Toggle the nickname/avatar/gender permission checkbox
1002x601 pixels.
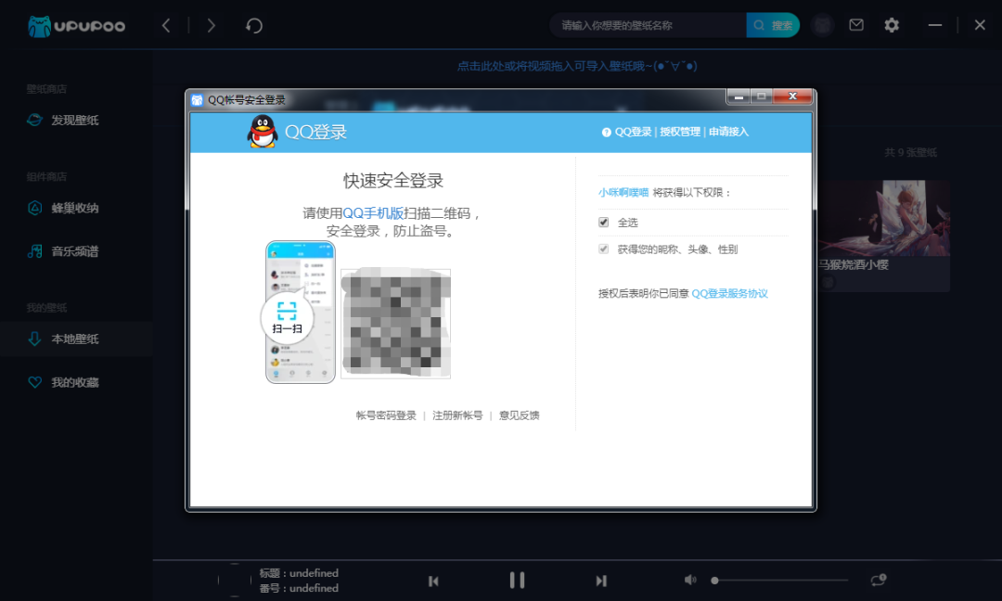pyautogui.click(x=603, y=249)
